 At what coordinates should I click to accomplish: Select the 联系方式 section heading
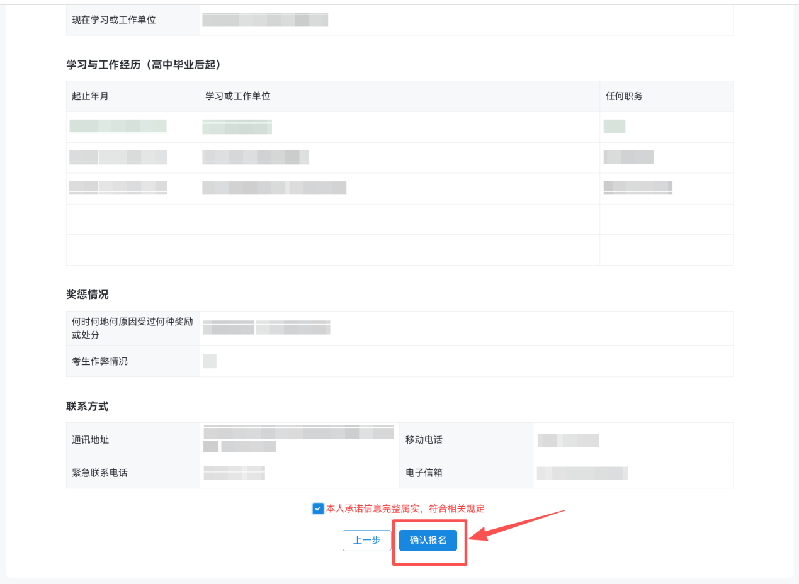coord(88,407)
